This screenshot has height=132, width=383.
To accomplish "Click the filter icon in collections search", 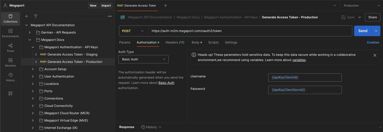I will point(36,16).
